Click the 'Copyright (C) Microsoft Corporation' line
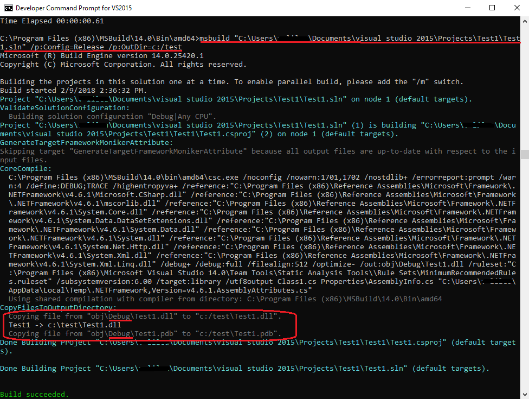529x399 pixels. coord(123,65)
